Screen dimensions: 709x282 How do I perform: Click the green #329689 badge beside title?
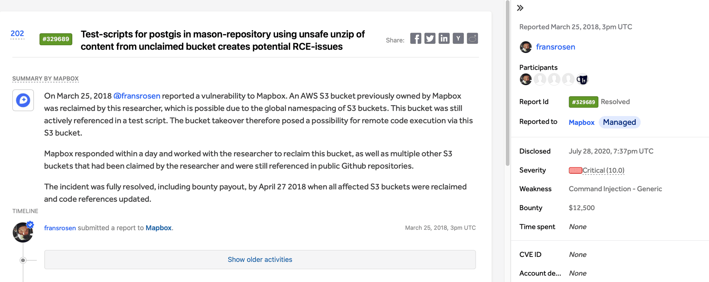point(56,39)
